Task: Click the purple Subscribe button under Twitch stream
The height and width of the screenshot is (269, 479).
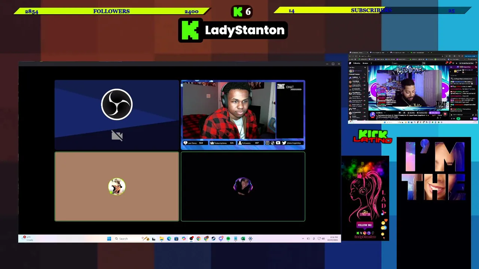Action: coord(434,113)
